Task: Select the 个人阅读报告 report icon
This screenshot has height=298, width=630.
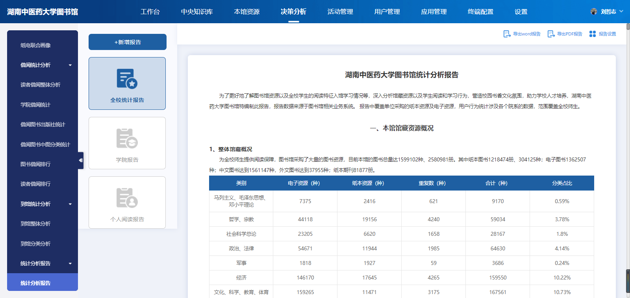Action: click(x=127, y=198)
